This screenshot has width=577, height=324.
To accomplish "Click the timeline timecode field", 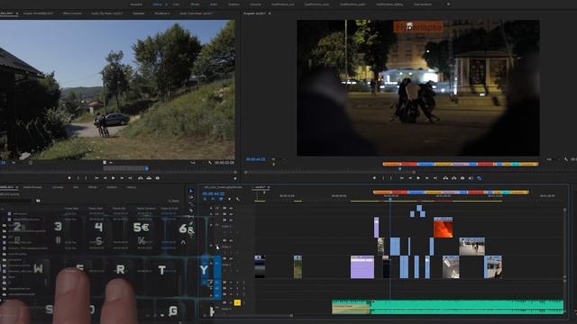I will (214, 193).
